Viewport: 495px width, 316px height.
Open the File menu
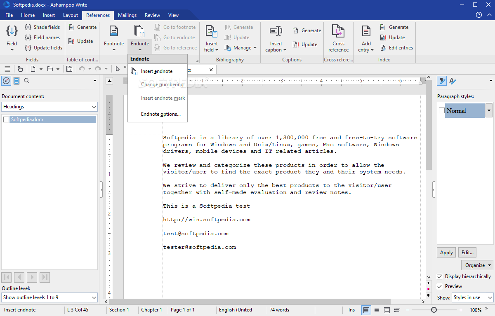coord(9,15)
